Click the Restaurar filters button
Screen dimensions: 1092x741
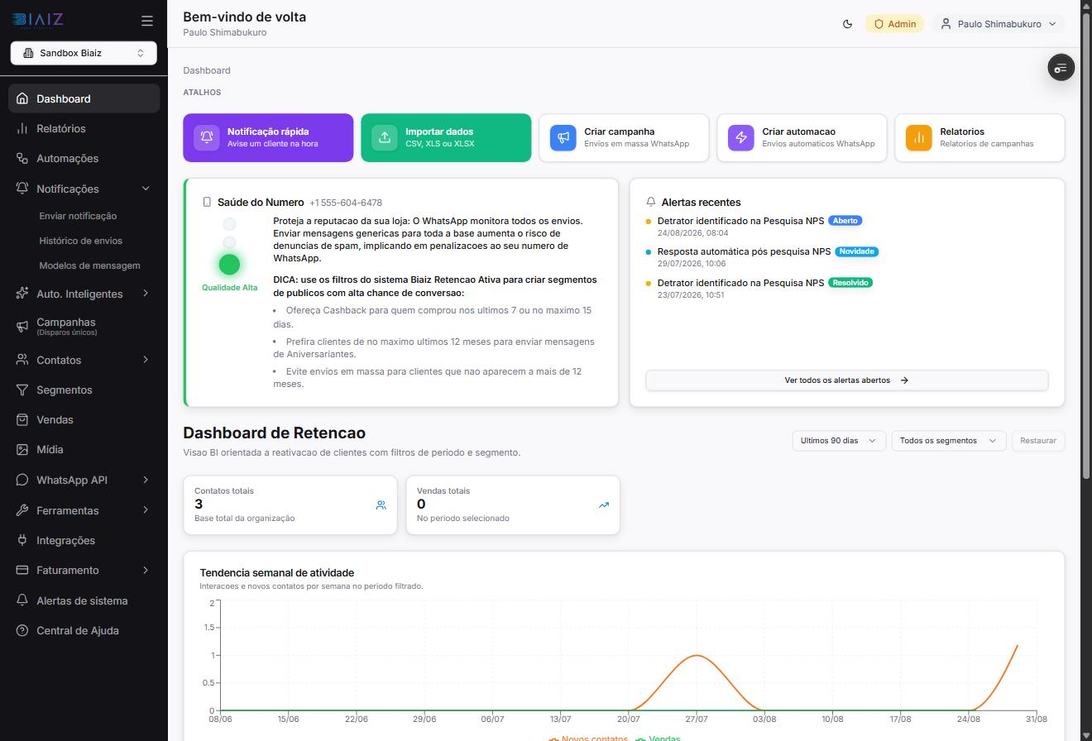tap(1038, 441)
